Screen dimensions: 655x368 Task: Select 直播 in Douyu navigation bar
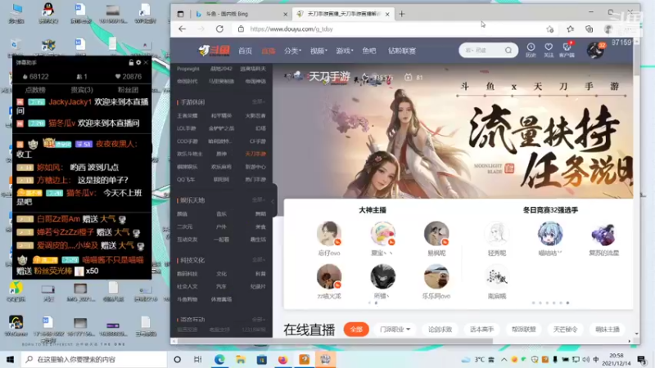[x=269, y=51]
